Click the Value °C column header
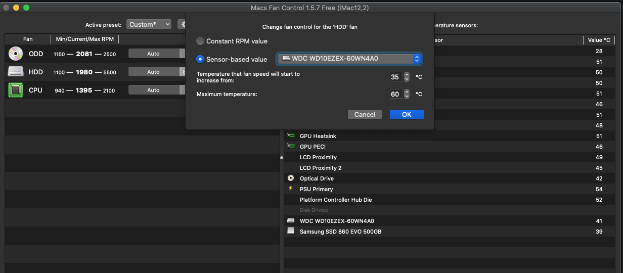The image size is (623, 273). coord(599,40)
